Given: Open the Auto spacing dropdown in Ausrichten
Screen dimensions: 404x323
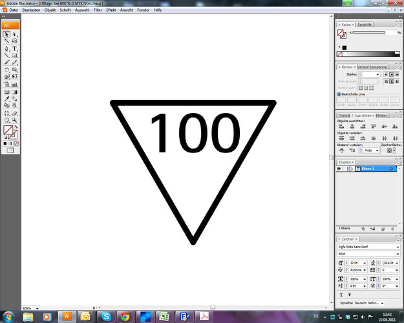Looking at the screenshot, I should [377, 151].
